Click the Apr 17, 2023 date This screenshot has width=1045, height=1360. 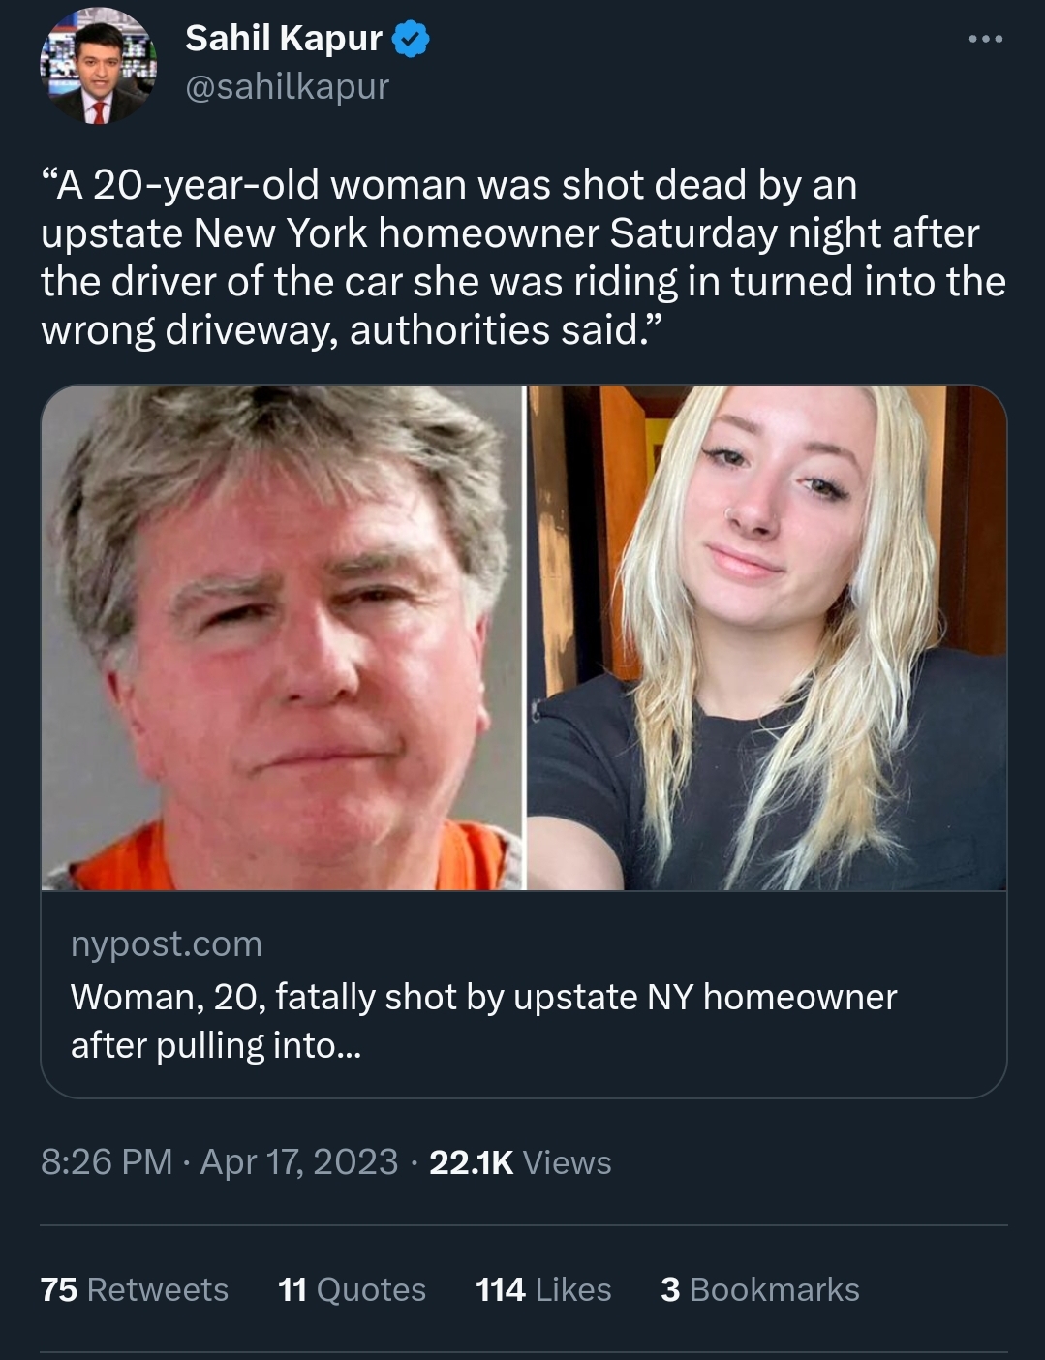coord(299,1161)
